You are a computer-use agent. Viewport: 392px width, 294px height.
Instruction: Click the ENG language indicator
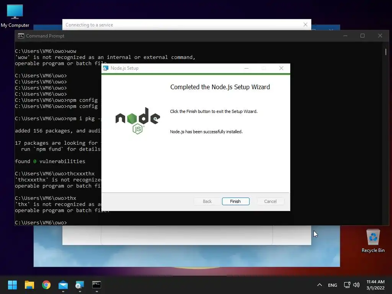[x=333, y=285]
